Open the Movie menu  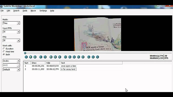[33, 11]
